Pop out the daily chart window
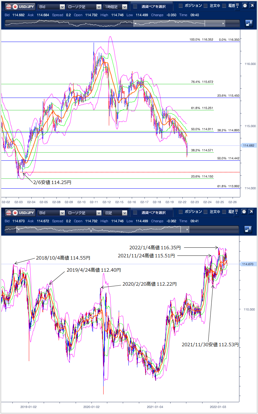This screenshot has width=258, height=414. (252, 212)
